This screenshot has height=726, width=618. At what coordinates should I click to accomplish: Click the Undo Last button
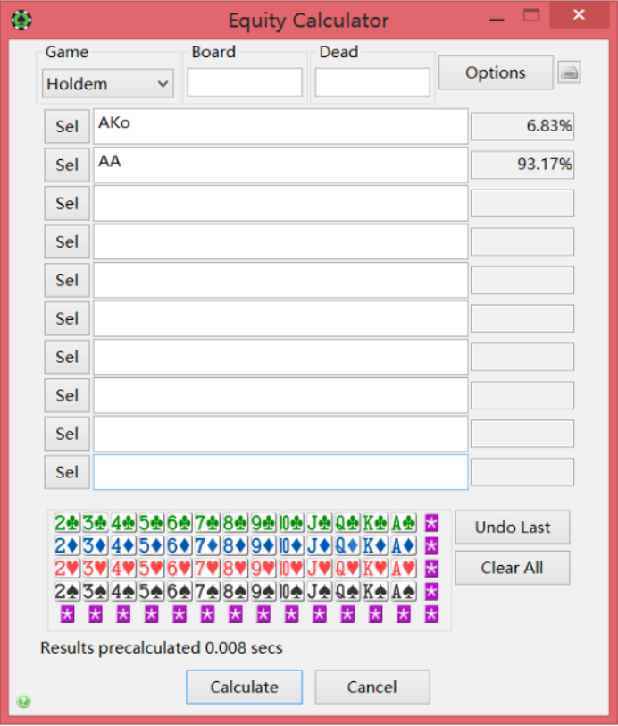coord(513,528)
